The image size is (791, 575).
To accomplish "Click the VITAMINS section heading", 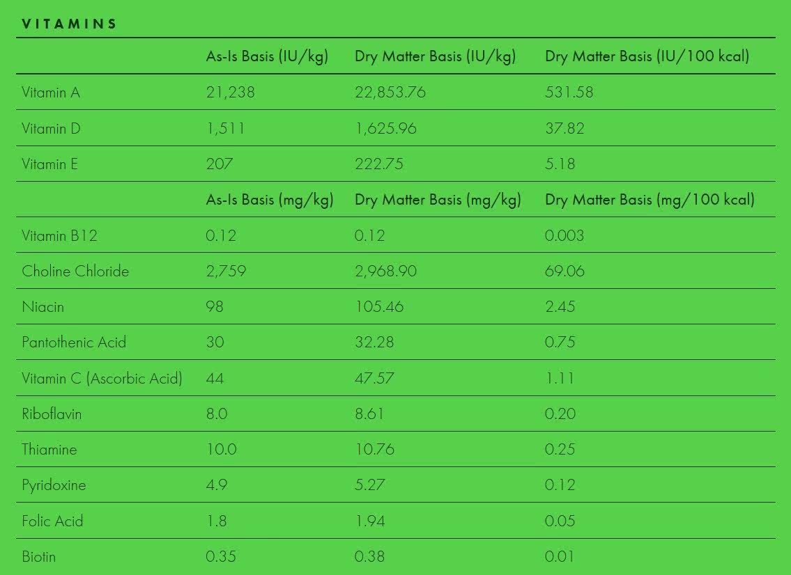I will [x=69, y=24].
